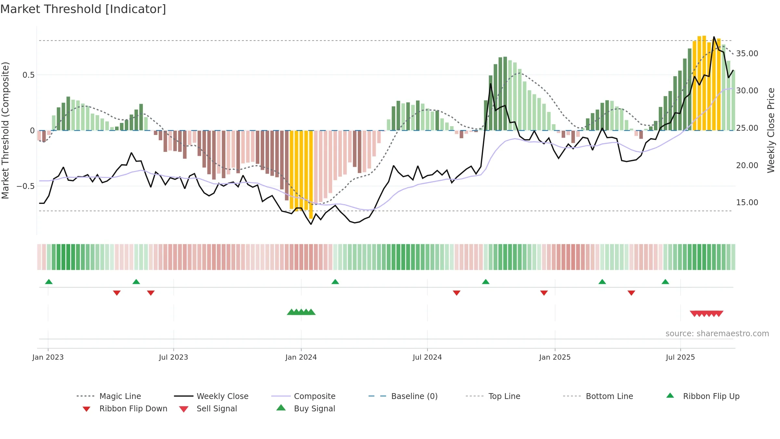
Task: Toggle the Top Line legend entry
Action: (x=493, y=396)
